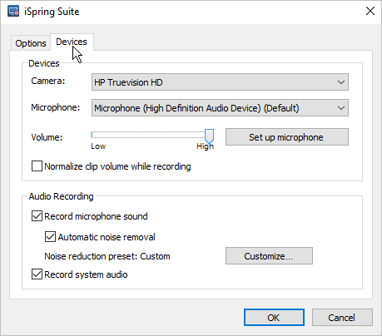Disable Automatic noise removal
This screenshot has width=382, height=336.
pos(50,237)
